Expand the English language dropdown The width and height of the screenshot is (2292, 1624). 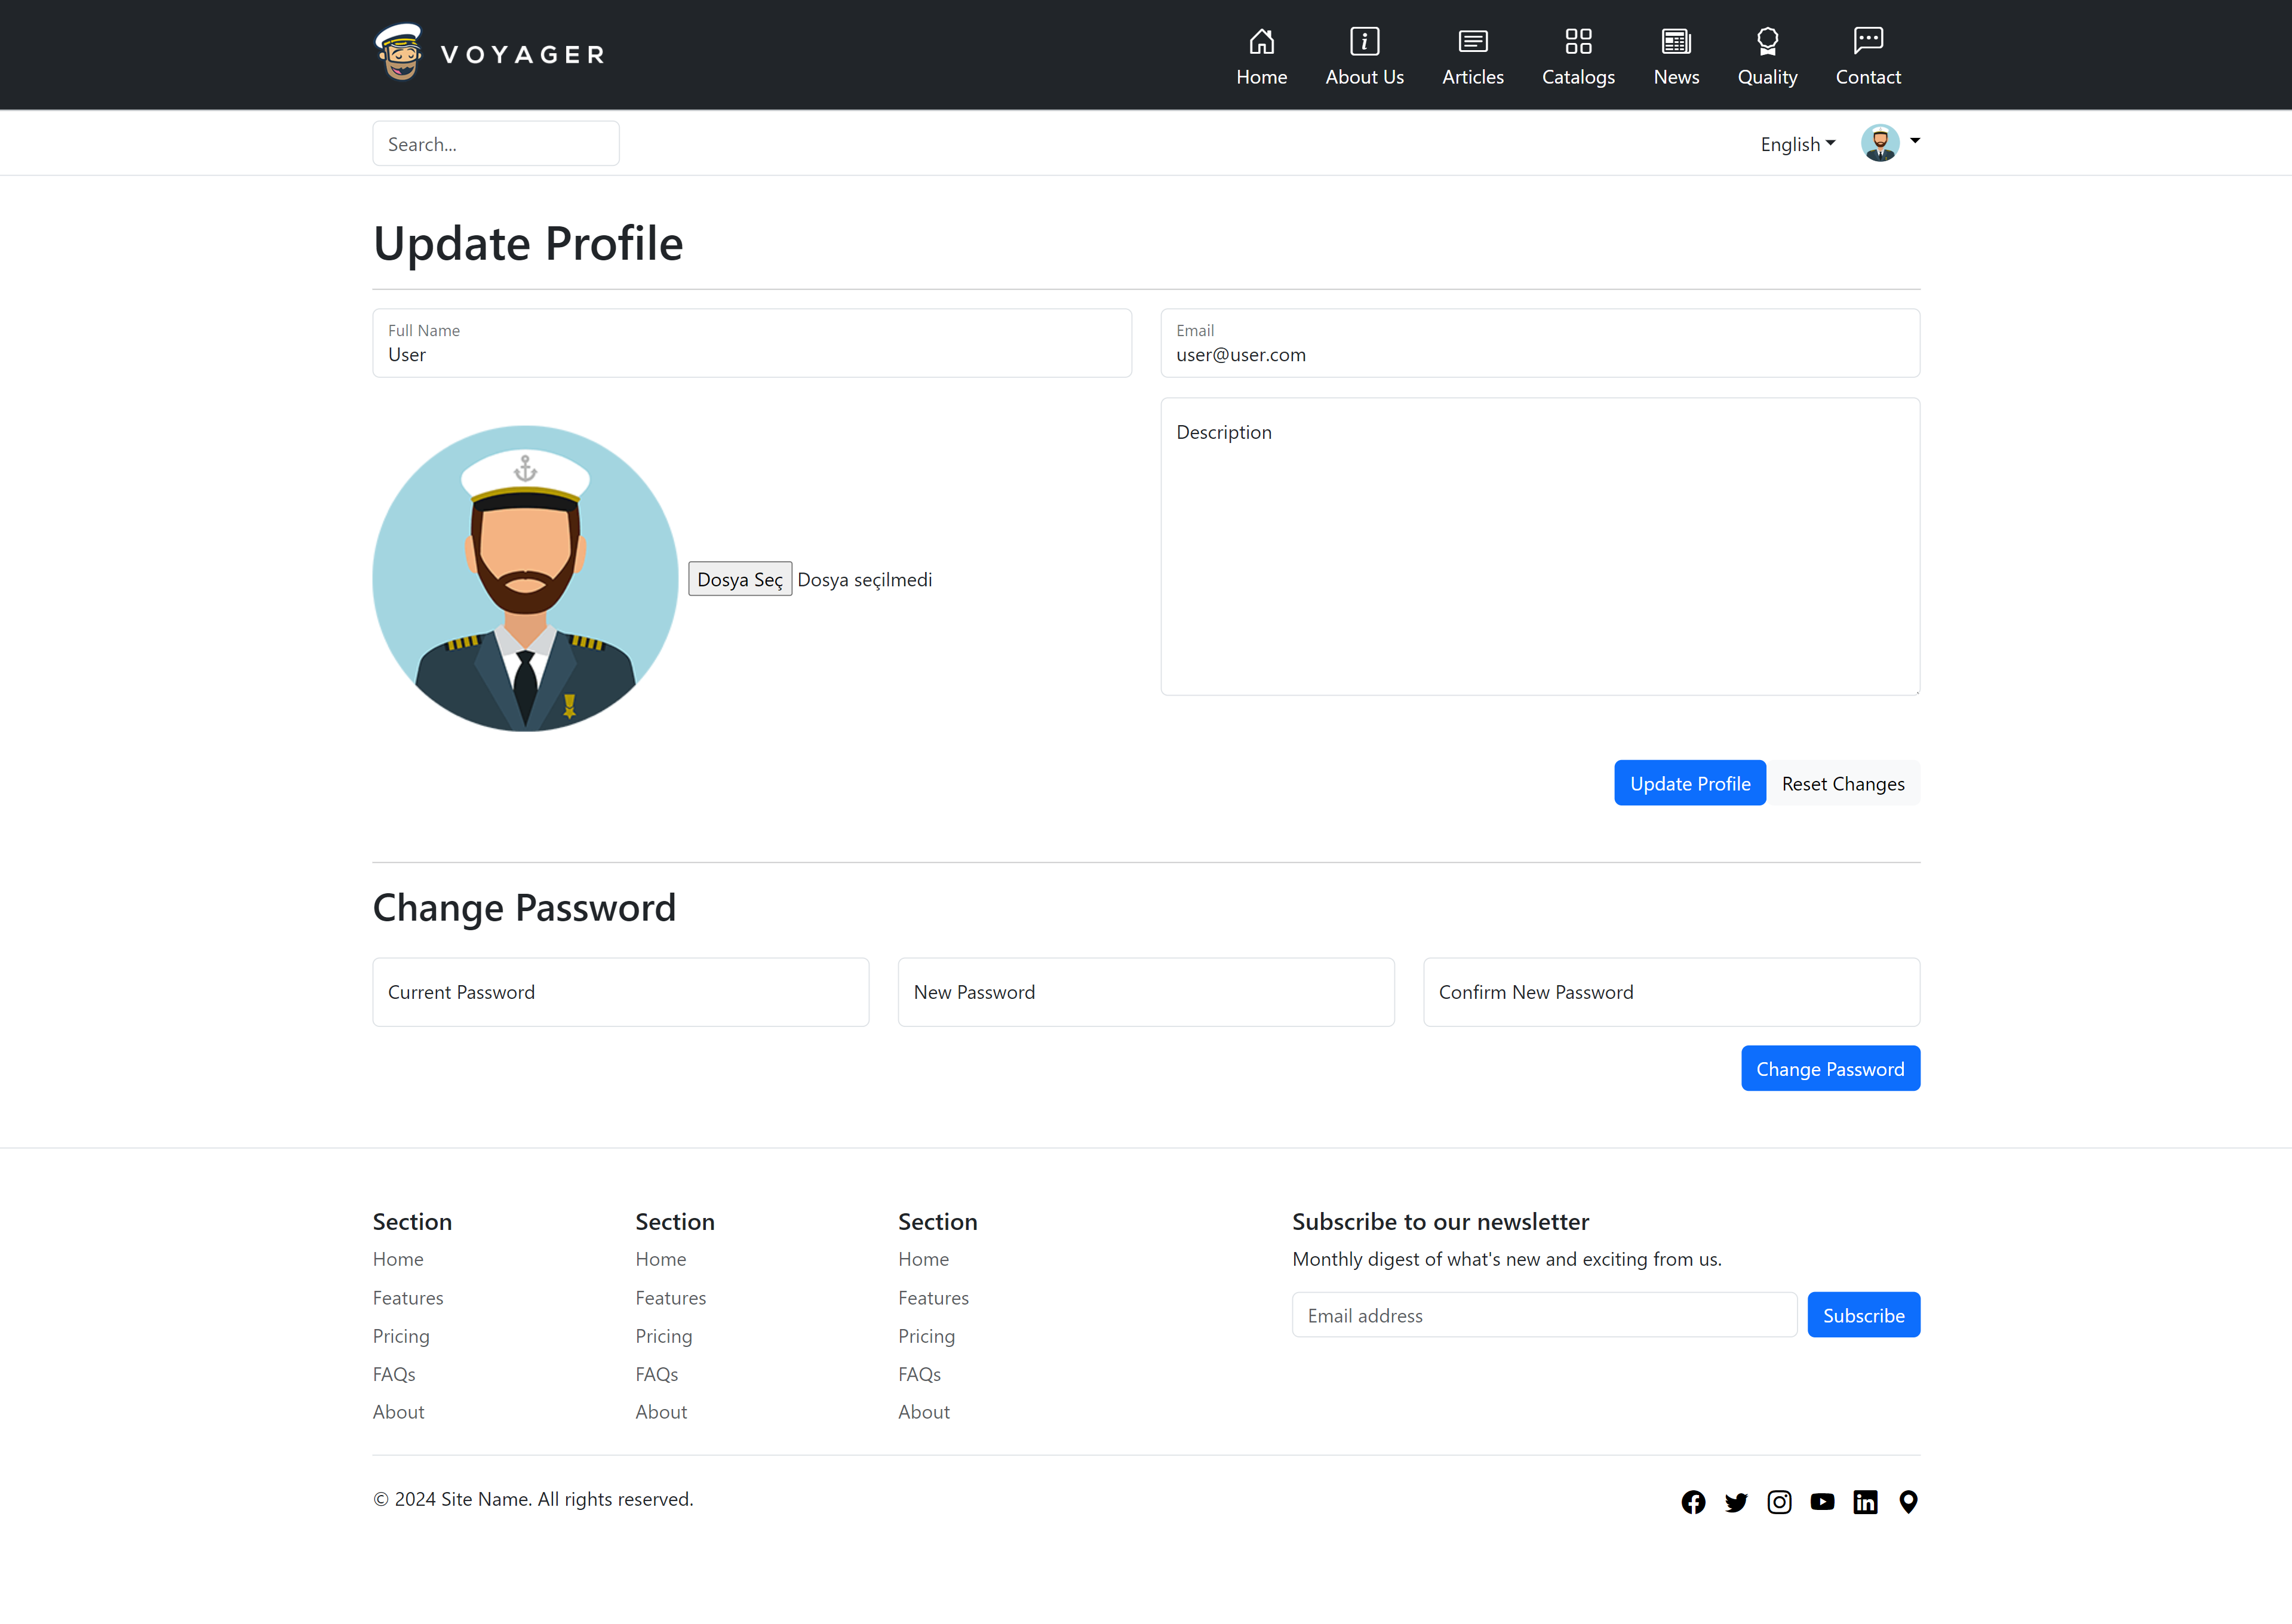pos(1797,144)
